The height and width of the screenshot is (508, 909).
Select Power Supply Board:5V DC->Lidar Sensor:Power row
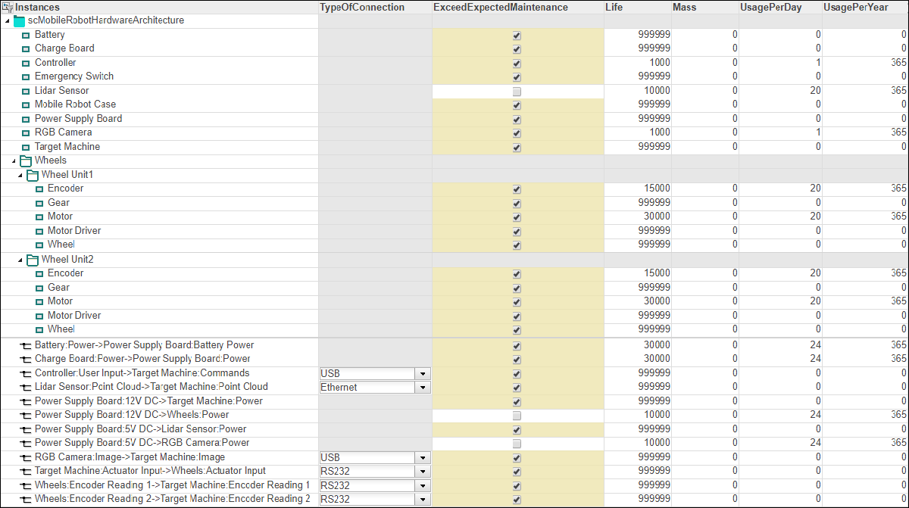pos(454,429)
